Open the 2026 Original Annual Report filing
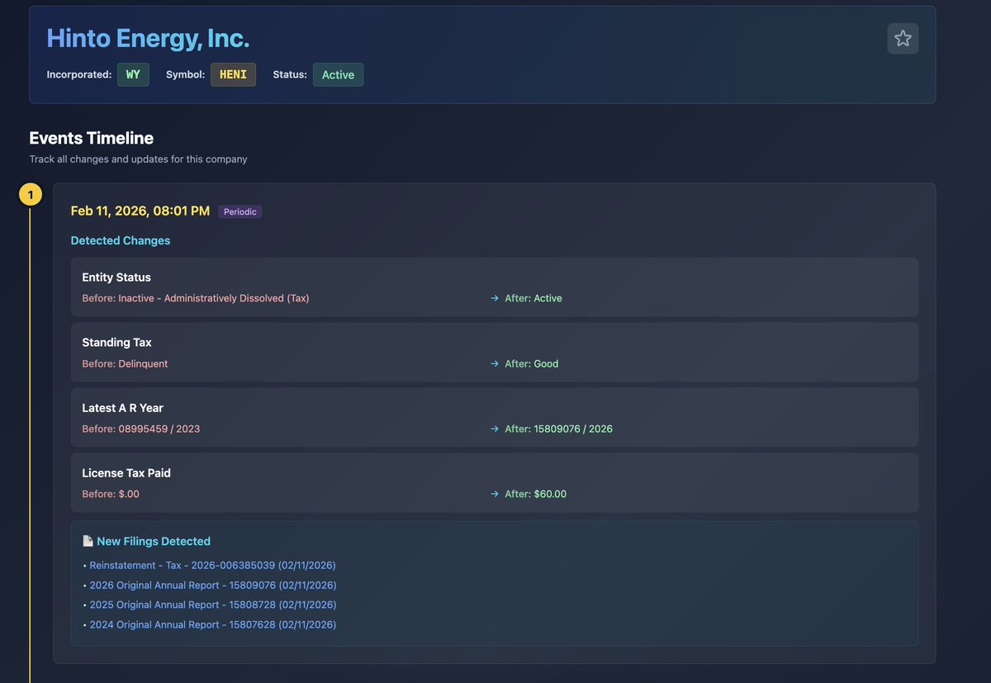991x683 pixels. pos(212,585)
